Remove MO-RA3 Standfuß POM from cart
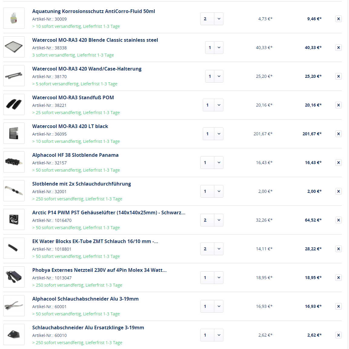Image resolution: width=349 pixels, height=349 pixels. 338,105
